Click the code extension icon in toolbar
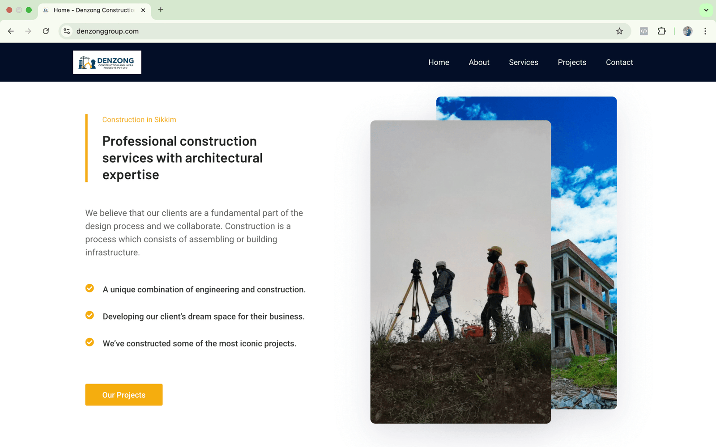This screenshot has width=716, height=447. coord(644,31)
